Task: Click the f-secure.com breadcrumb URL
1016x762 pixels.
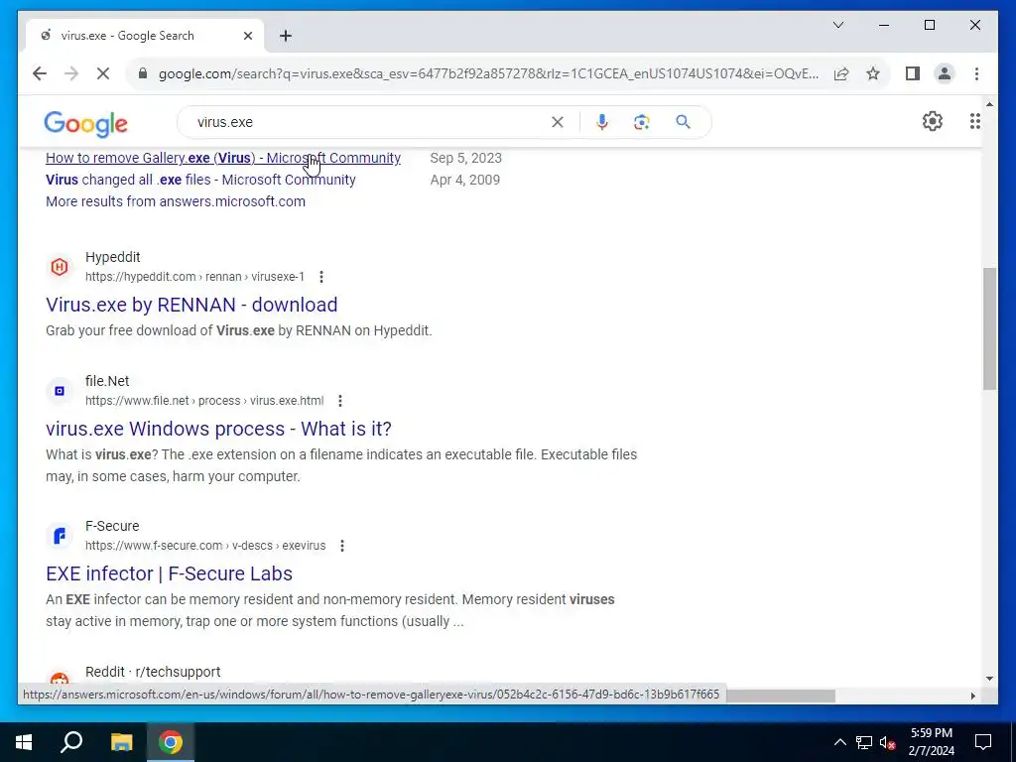Action: tap(204, 546)
